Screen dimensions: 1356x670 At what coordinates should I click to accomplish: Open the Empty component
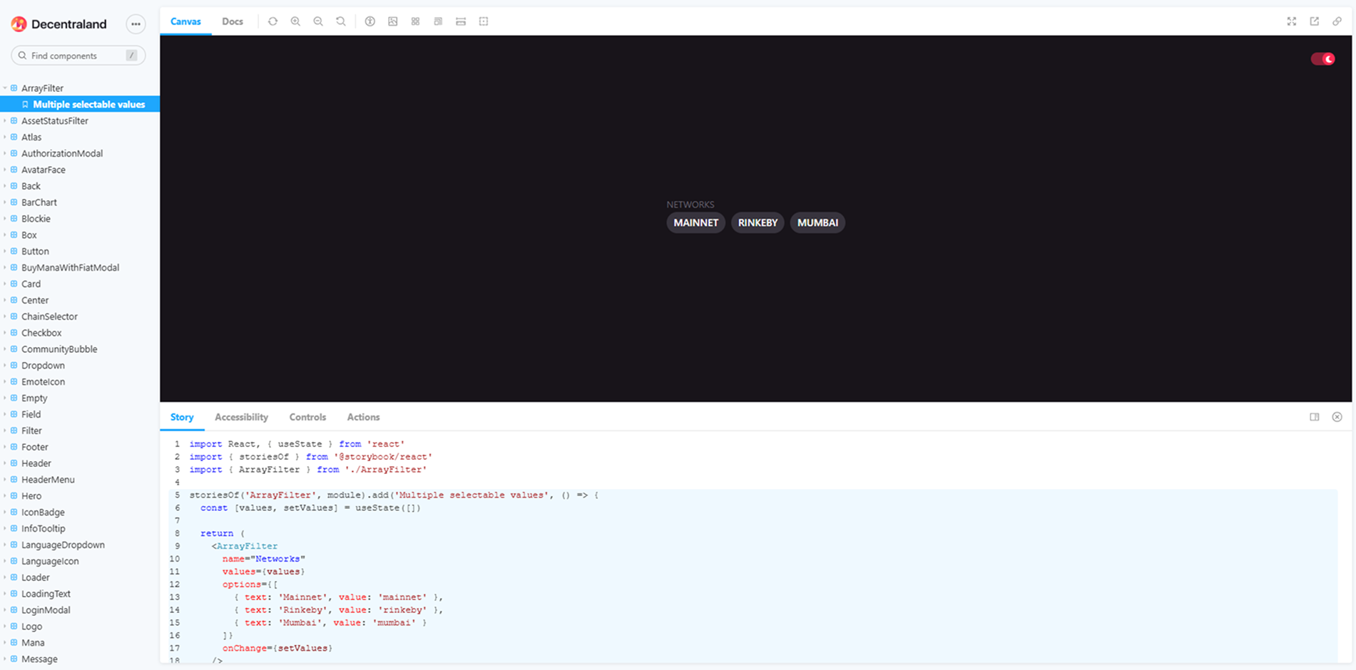pyautogui.click(x=34, y=398)
